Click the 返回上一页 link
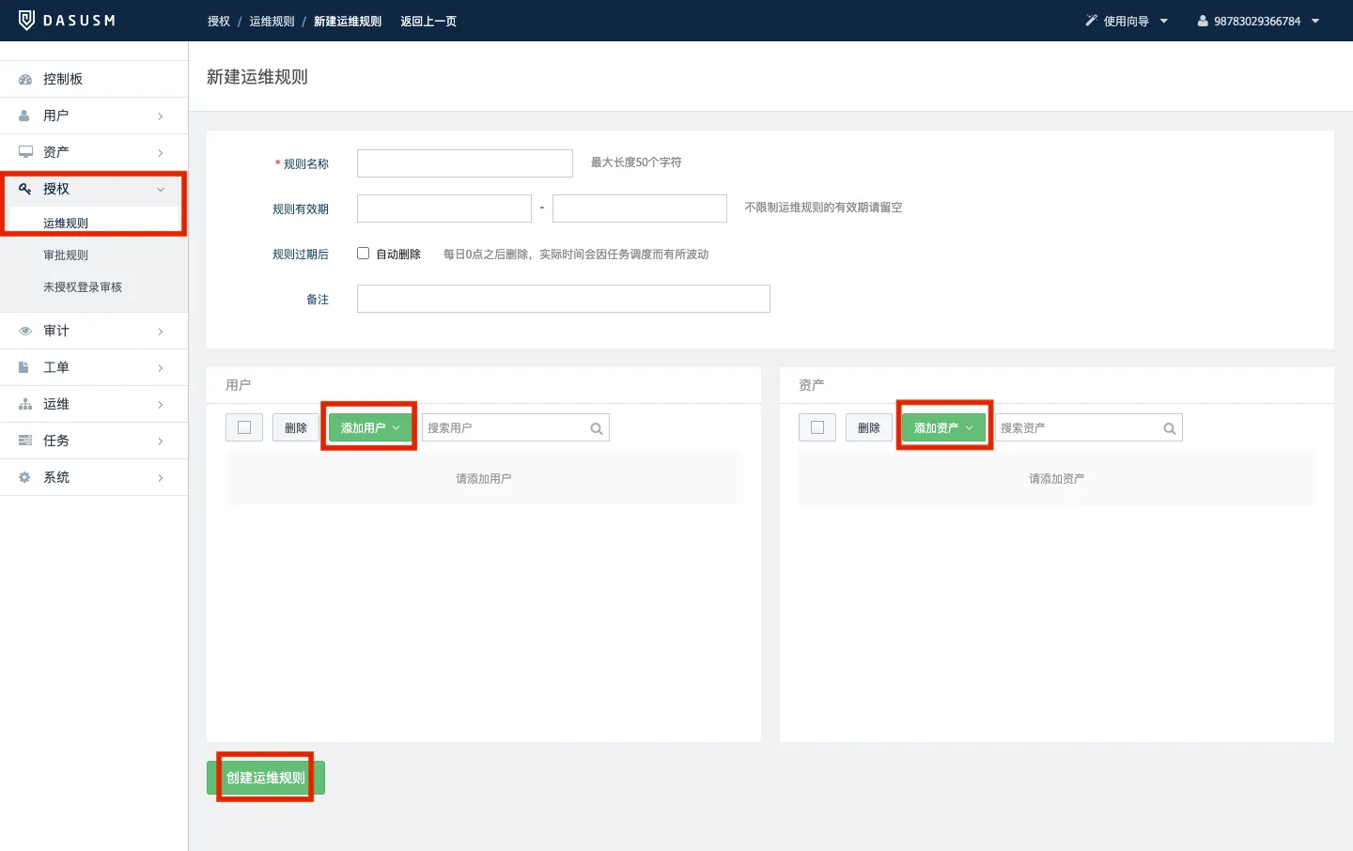This screenshot has width=1353, height=851. click(x=428, y=21)
